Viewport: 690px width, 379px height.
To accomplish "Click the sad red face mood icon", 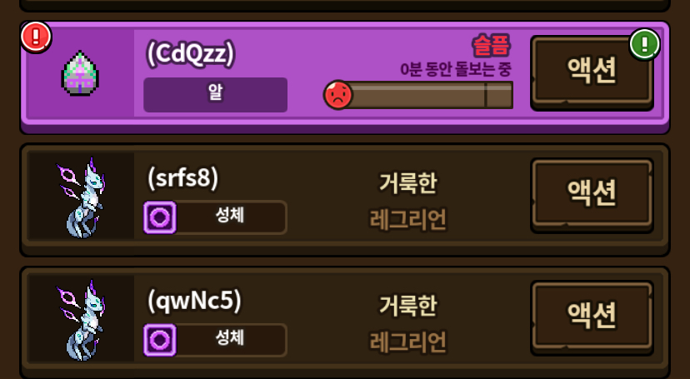I will pos(338,94).
